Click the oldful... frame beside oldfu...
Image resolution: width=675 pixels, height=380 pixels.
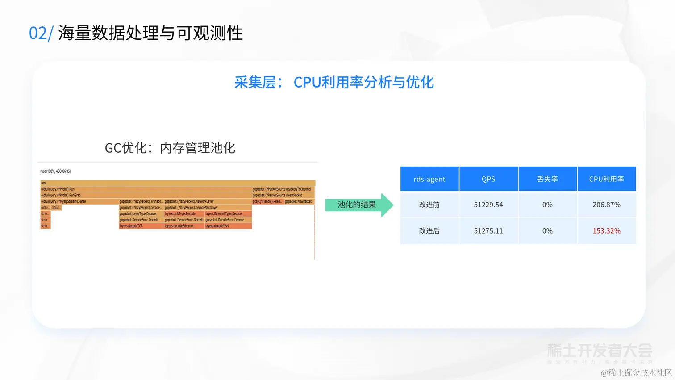coord(56,208)
